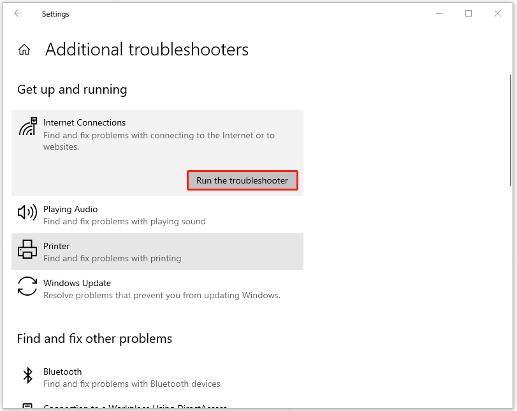The height and width of the screenshot is (411, 517).
Task: Click the Printer icon
Action: click(27, 249)
